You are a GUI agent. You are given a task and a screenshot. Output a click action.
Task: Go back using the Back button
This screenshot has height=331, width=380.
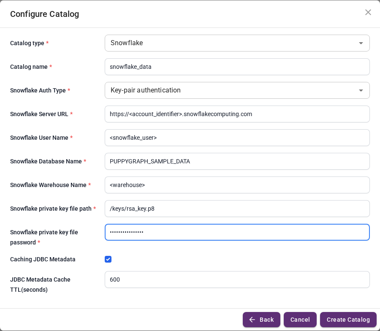click(261, 320)
